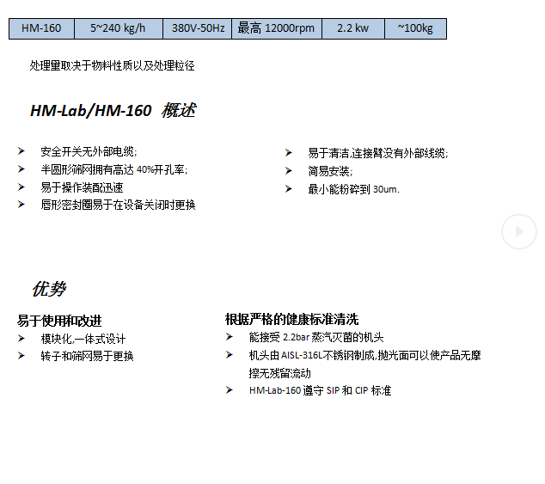Click the 根据严格的健康标准清洗 subheading
The width and height of the screenshot is (545, 484).
tap(291, 319)
